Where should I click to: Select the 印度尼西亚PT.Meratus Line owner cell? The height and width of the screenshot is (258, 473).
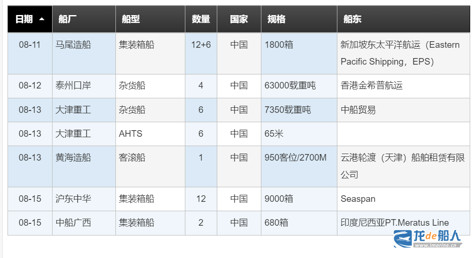click(404, 223)
